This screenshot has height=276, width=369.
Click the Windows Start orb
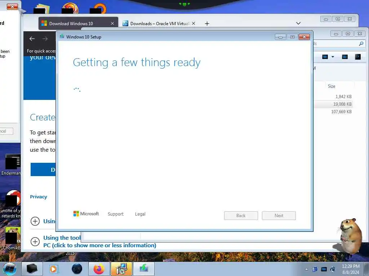(10, 269)
